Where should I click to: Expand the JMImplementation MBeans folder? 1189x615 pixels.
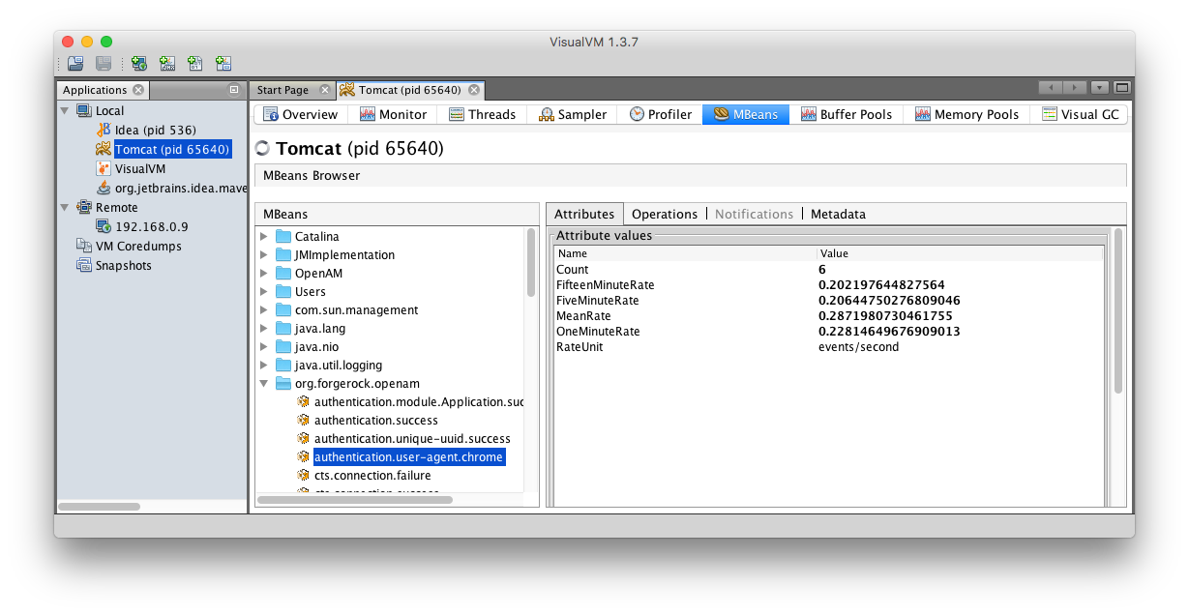click(x=264, y=254)
